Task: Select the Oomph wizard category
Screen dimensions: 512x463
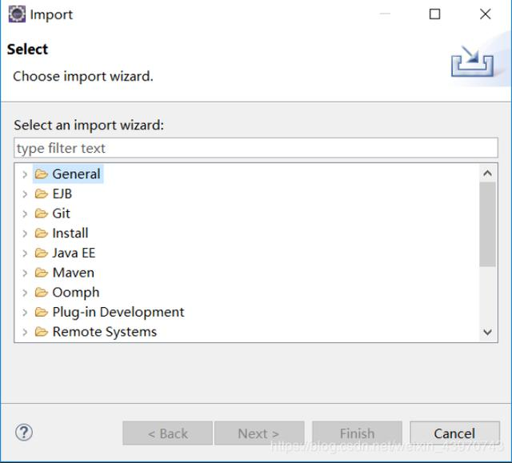Action: (76, 293)
